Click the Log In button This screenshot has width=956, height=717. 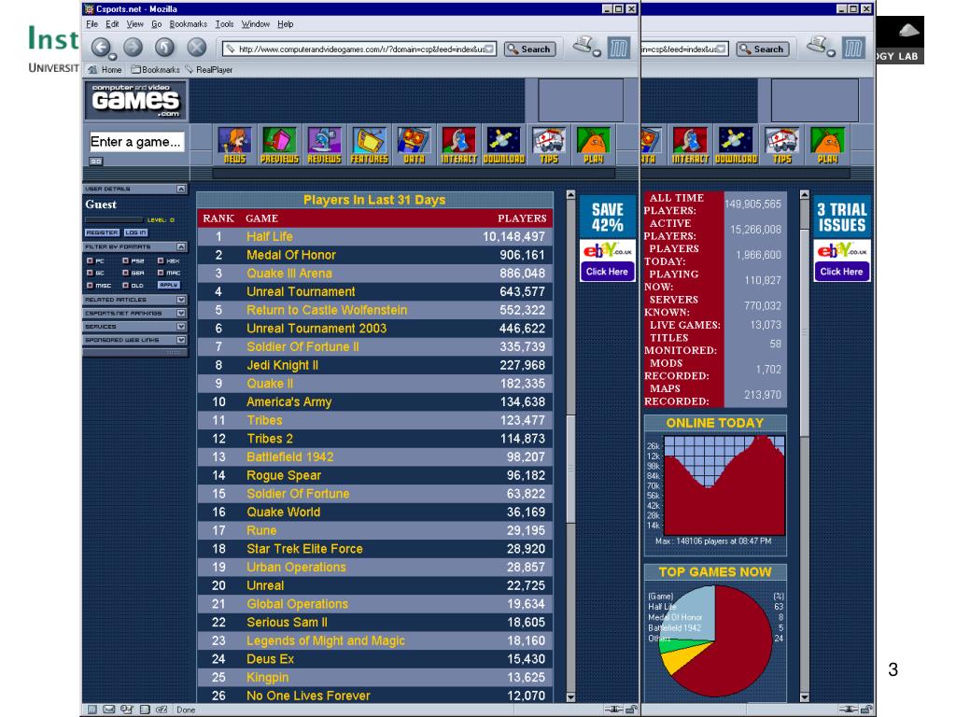point(135,232)
